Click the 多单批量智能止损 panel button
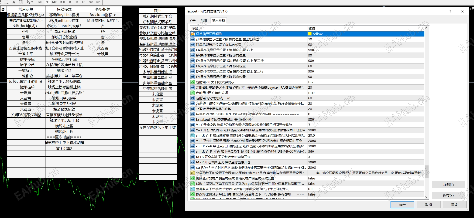 click(158, 72)
